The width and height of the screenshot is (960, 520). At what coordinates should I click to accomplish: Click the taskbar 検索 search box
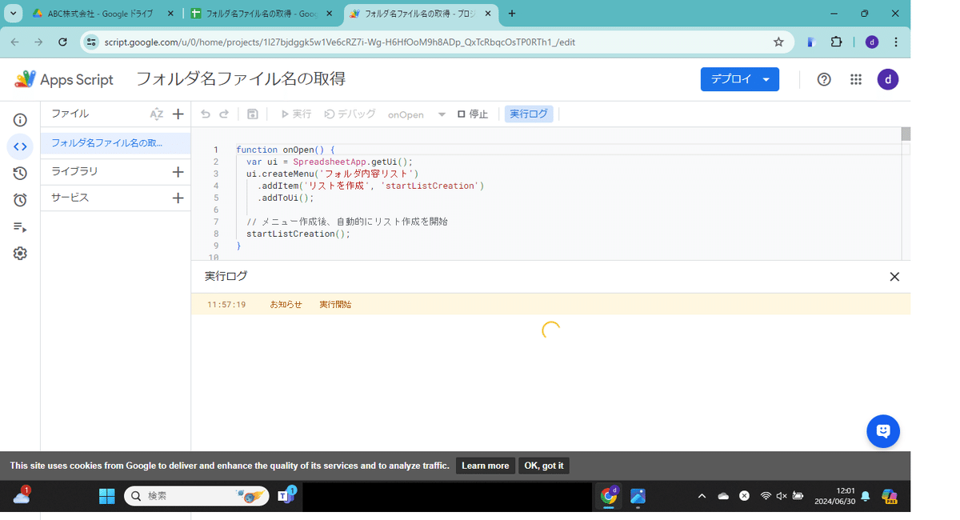pos(196,497)
